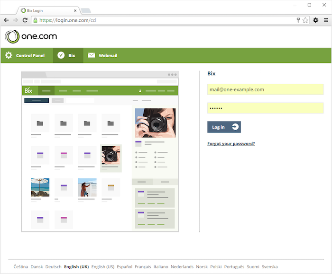Switch language to Norsk
Image resolution: width=332 pixels, height=274 pixels.
(x=202, y=266)
